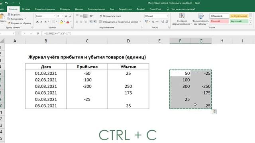This screenshot has width=255, height=143.
Task: Open the Вставка ribbon tab
Action: coord(26,9)
